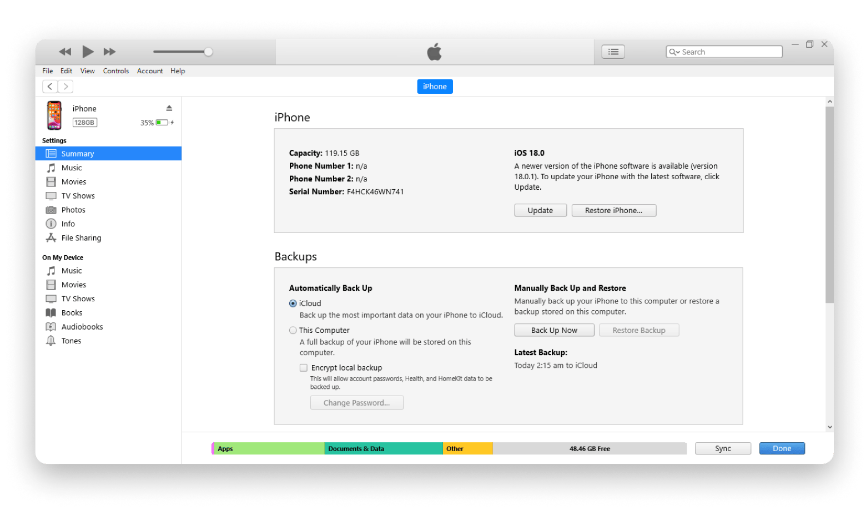Click the fast-forward playback button

click(x=110, y=52)
